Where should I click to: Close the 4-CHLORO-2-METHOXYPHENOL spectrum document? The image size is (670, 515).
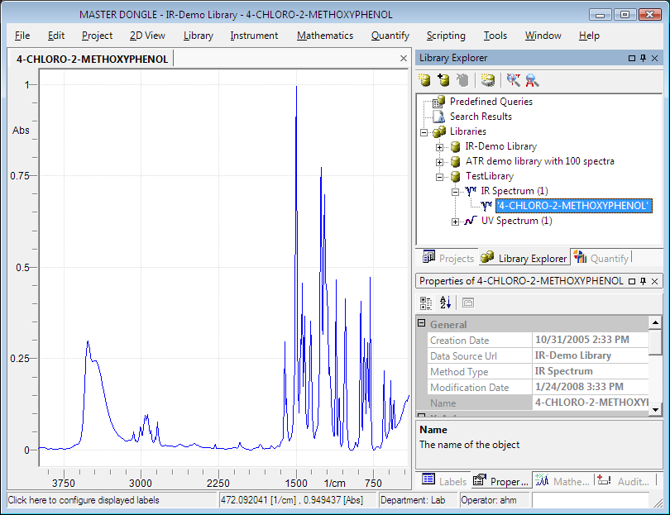pyautogui.click(x=404, y=59)
